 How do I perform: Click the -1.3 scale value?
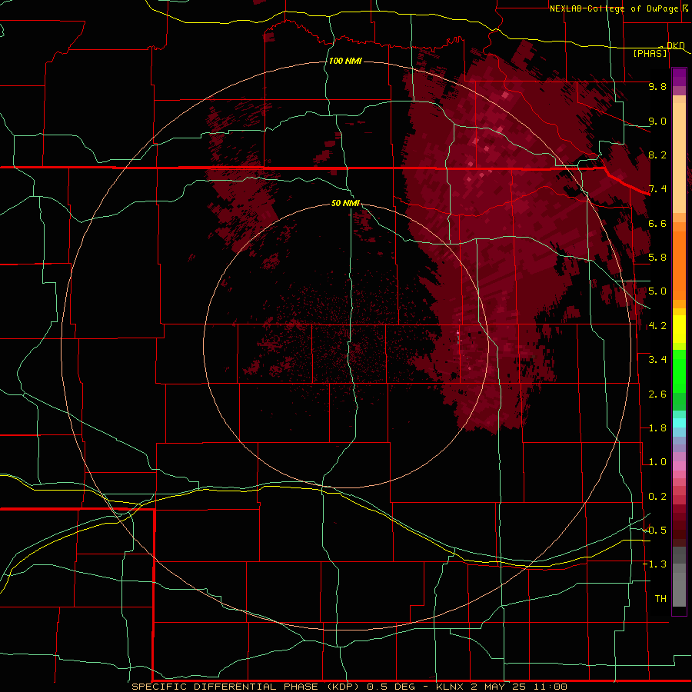click(654, 564)
